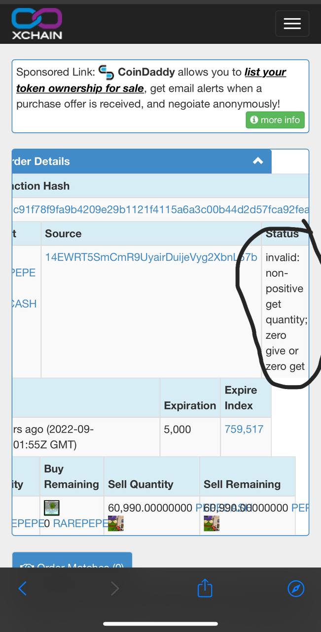Tap the PEPECASH thumbnail under Sell Quantity
This screenshot has width=321, height=632.
pos(116,523)
